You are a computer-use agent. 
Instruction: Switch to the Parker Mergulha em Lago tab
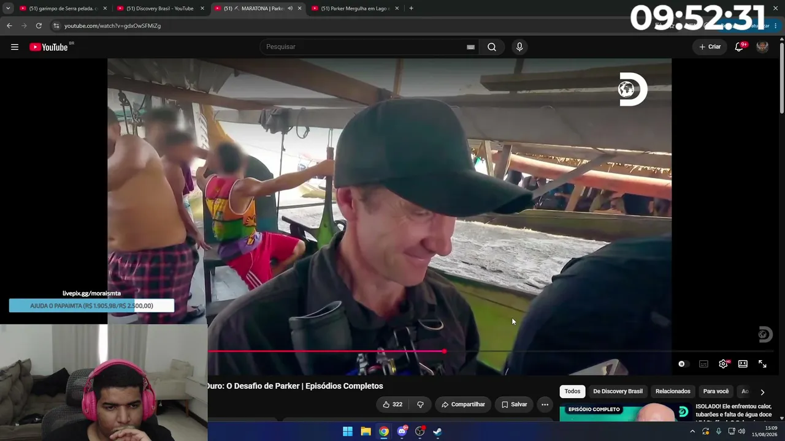(x=356, y=9)
